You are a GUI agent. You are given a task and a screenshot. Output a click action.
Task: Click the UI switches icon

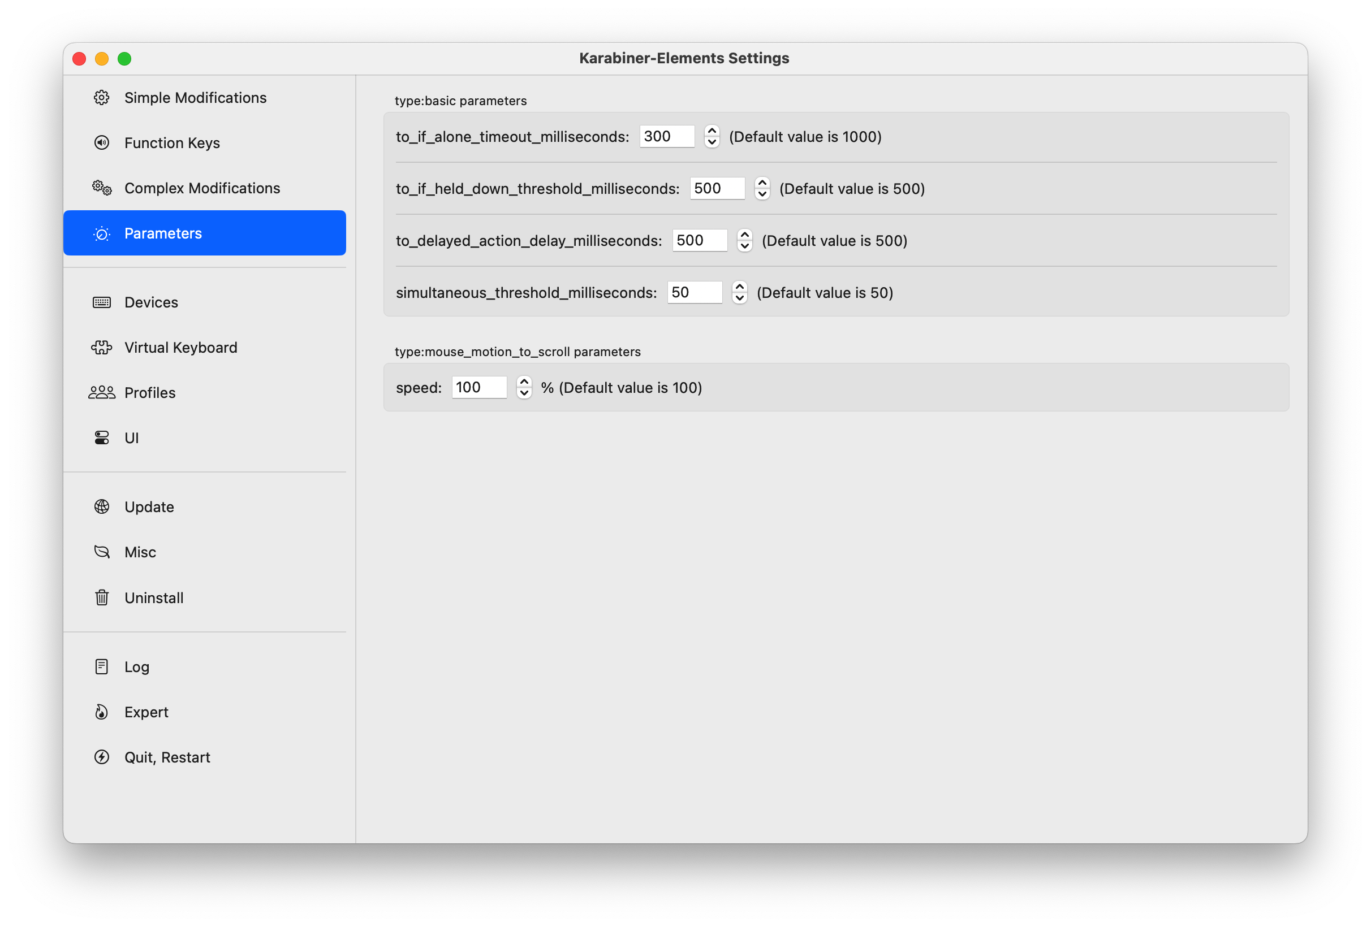tap(101, 438)
